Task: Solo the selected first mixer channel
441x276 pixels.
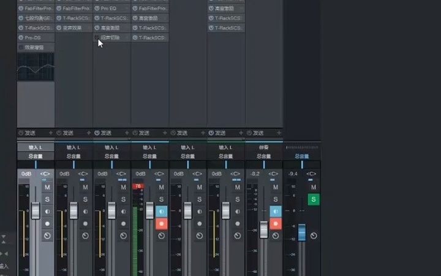Action: pos(47,199)
